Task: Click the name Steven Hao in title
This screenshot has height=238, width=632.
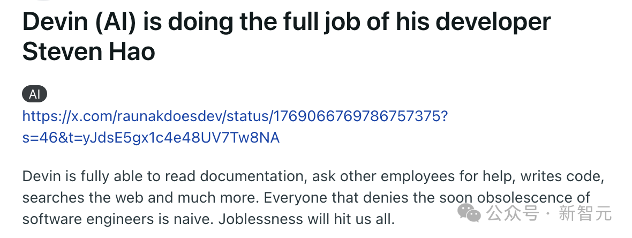Action: click(x=89, y=51)
